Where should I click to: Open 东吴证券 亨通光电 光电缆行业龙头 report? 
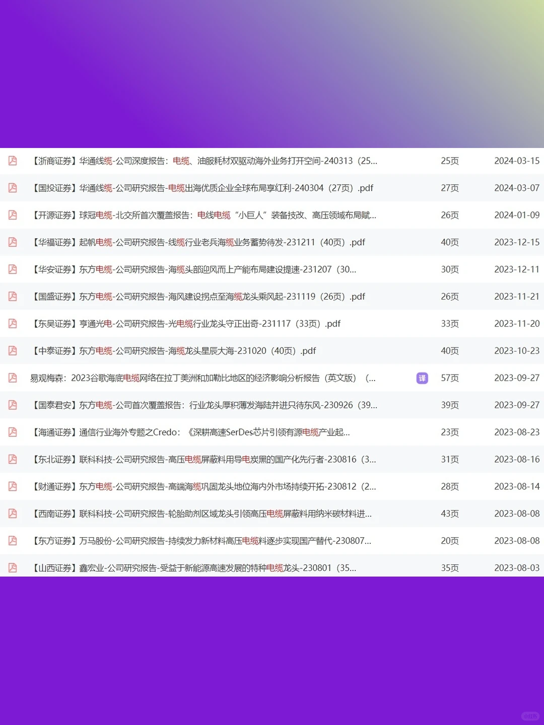[185, 324]
